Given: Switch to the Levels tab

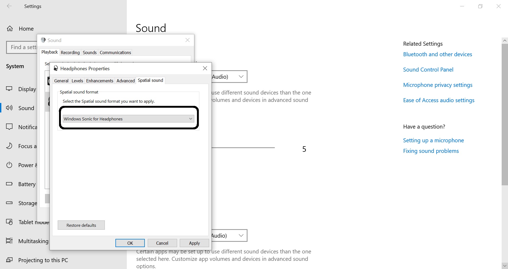Looking at the screenshot, I should coord(77,81).
